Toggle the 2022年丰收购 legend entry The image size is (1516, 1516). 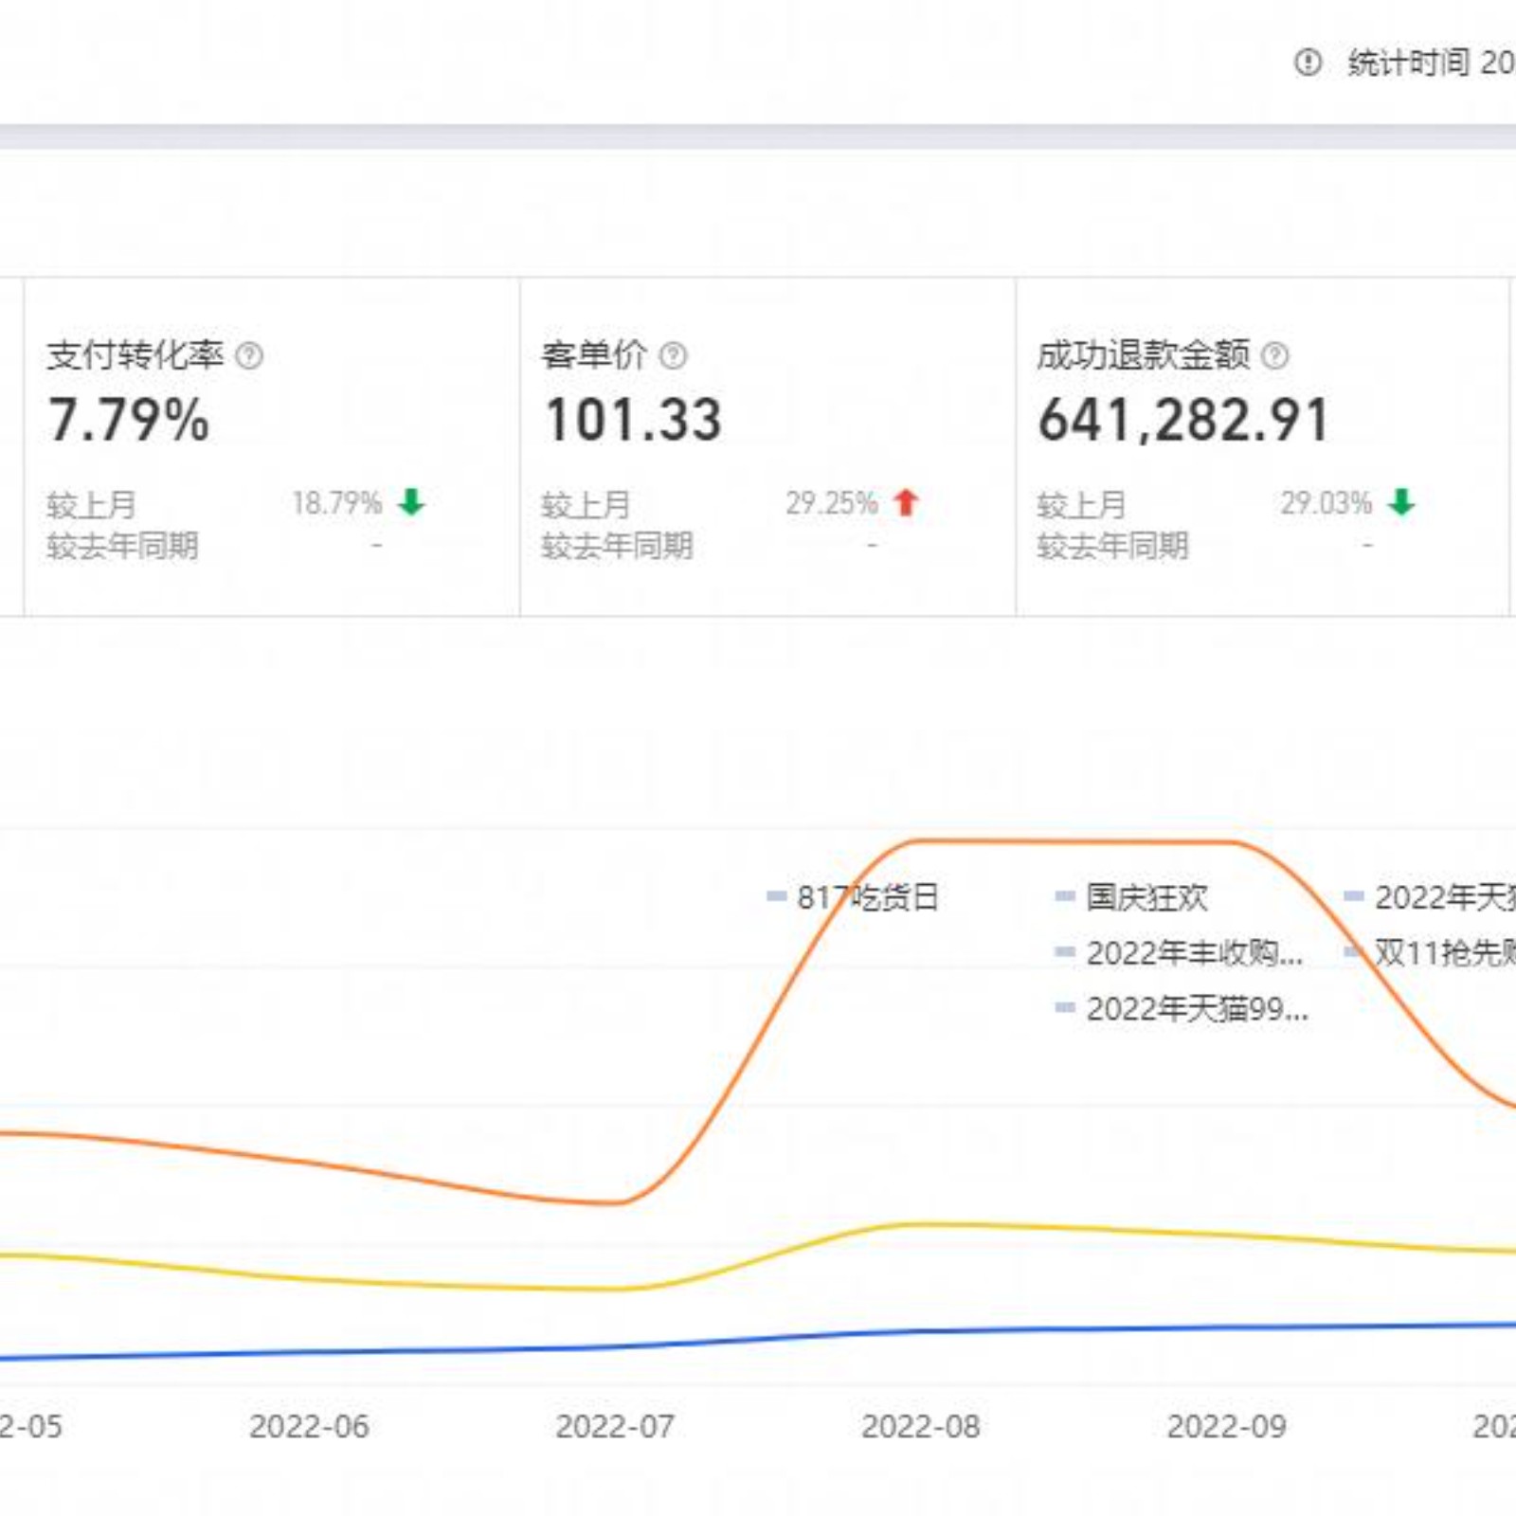pos(1181,952)
